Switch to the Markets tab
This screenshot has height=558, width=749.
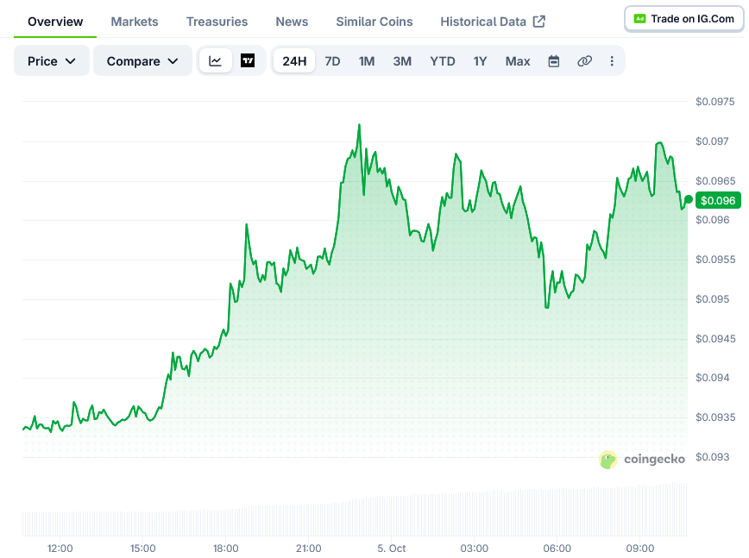135,22
